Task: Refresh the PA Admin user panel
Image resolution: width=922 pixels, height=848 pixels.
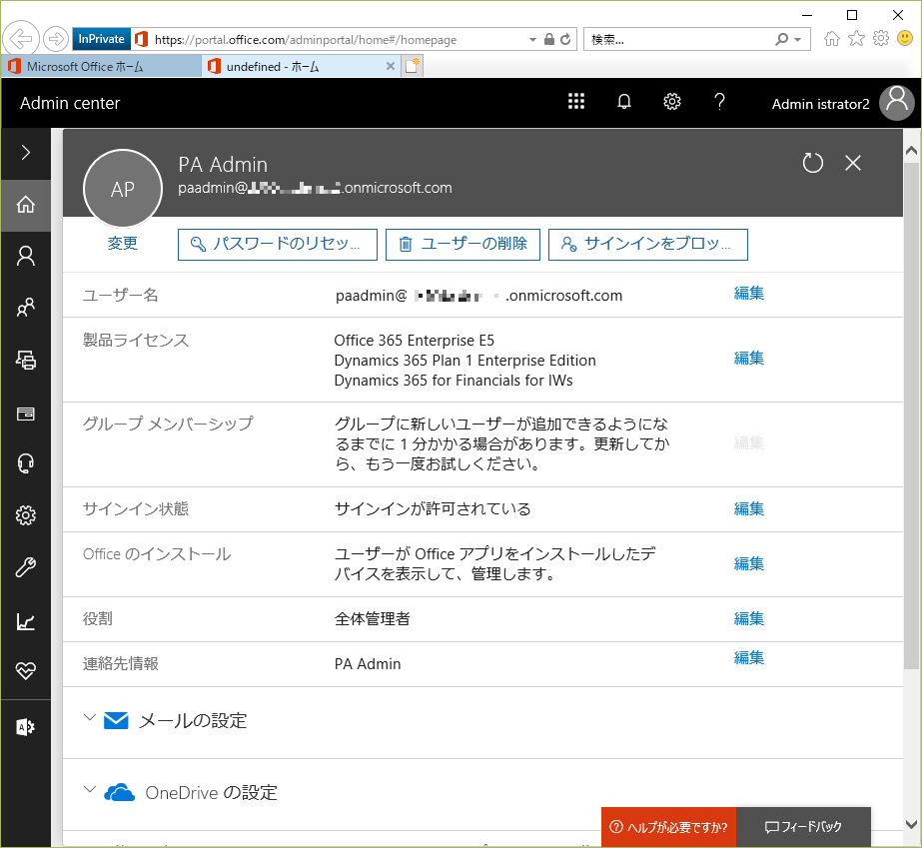Action: [x=813, y=163]
